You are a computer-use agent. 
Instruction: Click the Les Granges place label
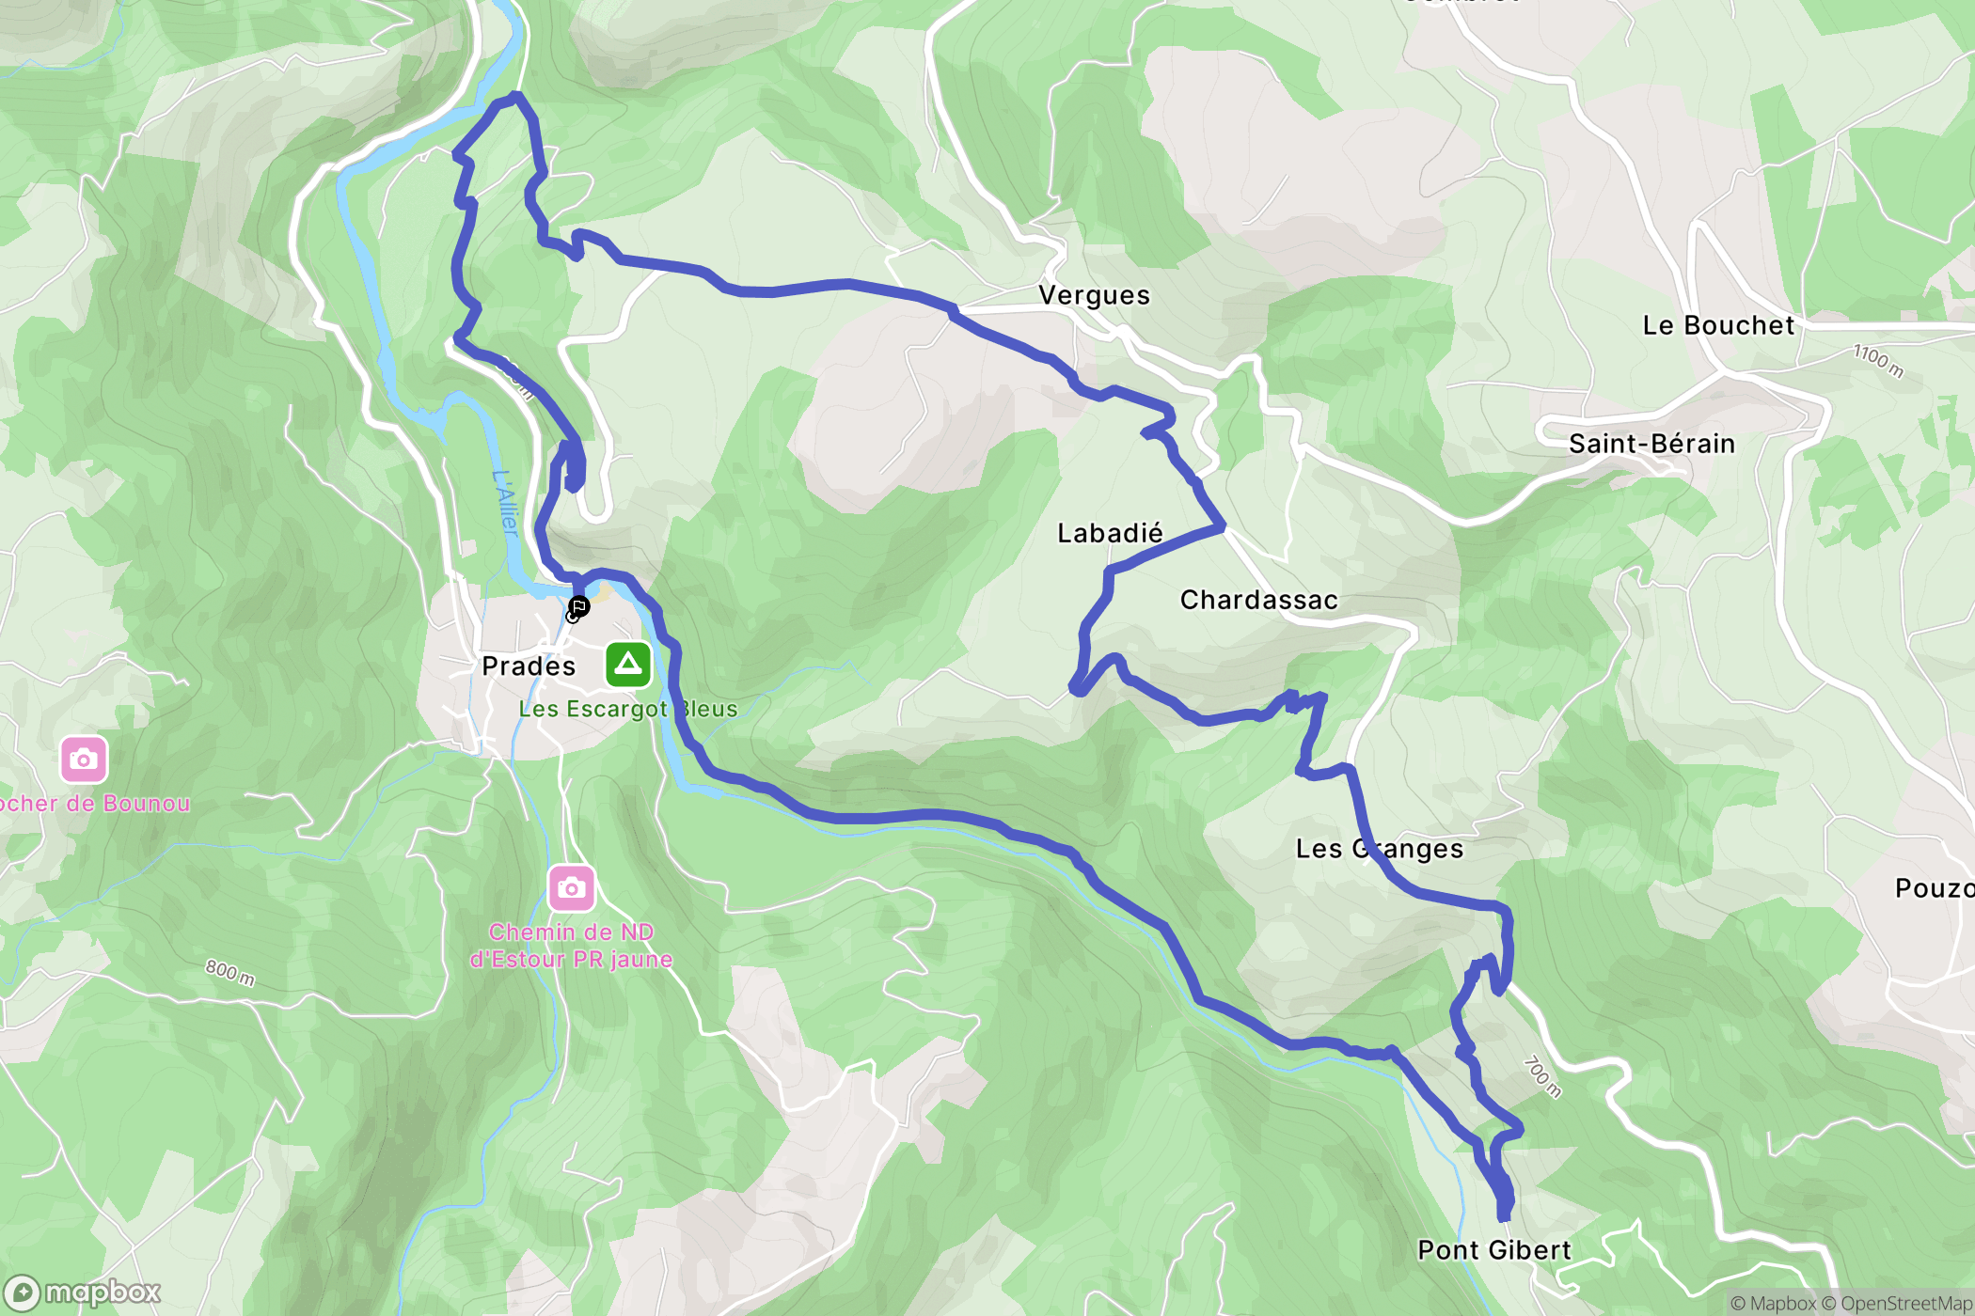(x=1380, y=849)
